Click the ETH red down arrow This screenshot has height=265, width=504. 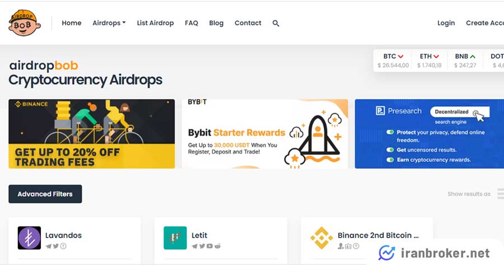coord(436,57)
